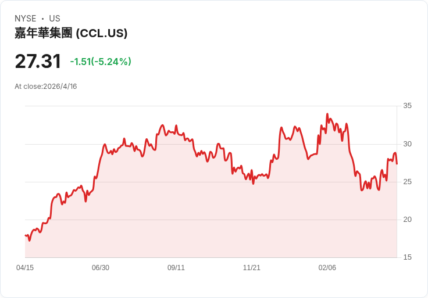Click the leftmost starting point of the price line
Viewport: 428px width, 298px height.
point(26,235)
